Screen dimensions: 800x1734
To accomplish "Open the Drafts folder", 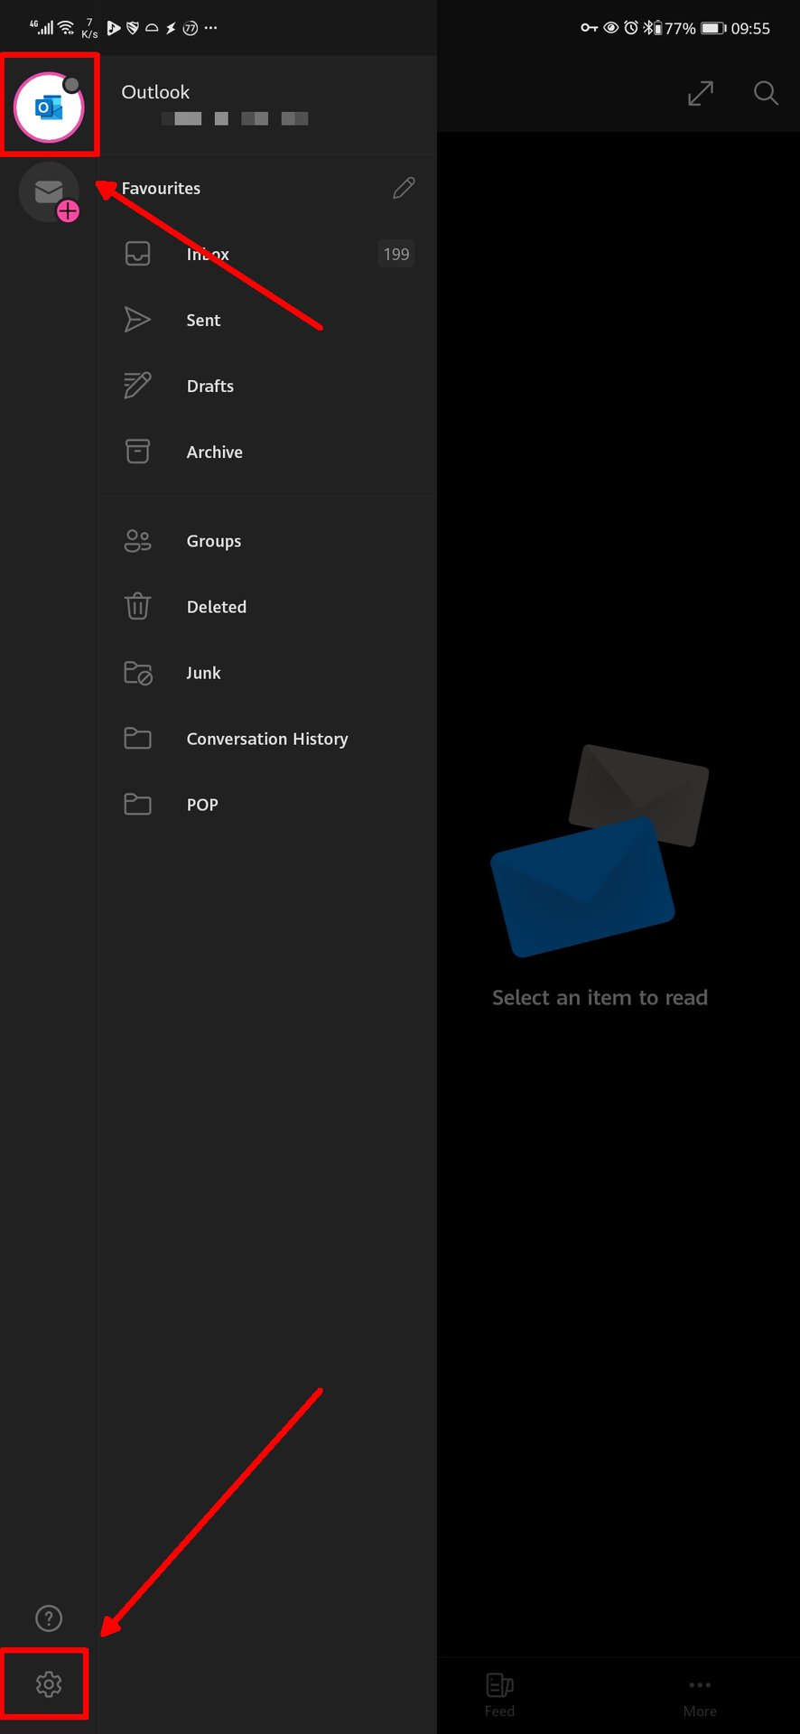I will 209,387.
